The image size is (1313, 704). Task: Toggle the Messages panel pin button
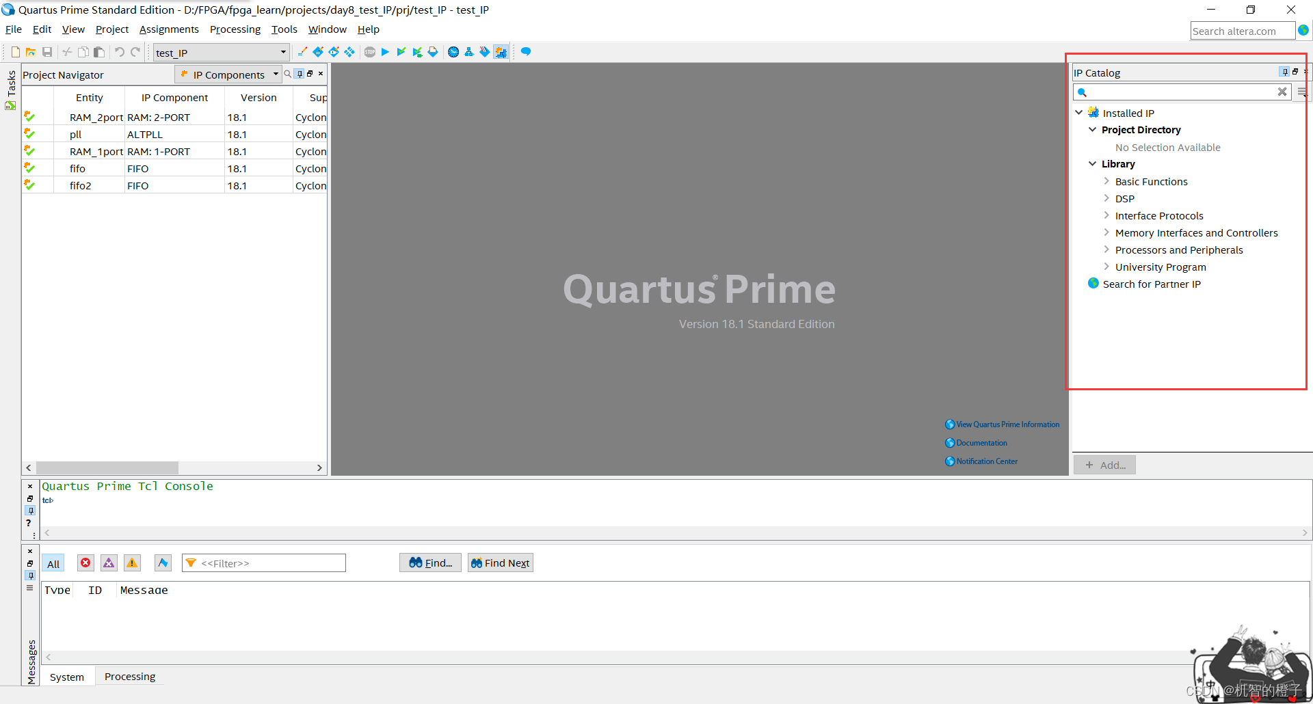pyautogui.click(x=30, y=576)
